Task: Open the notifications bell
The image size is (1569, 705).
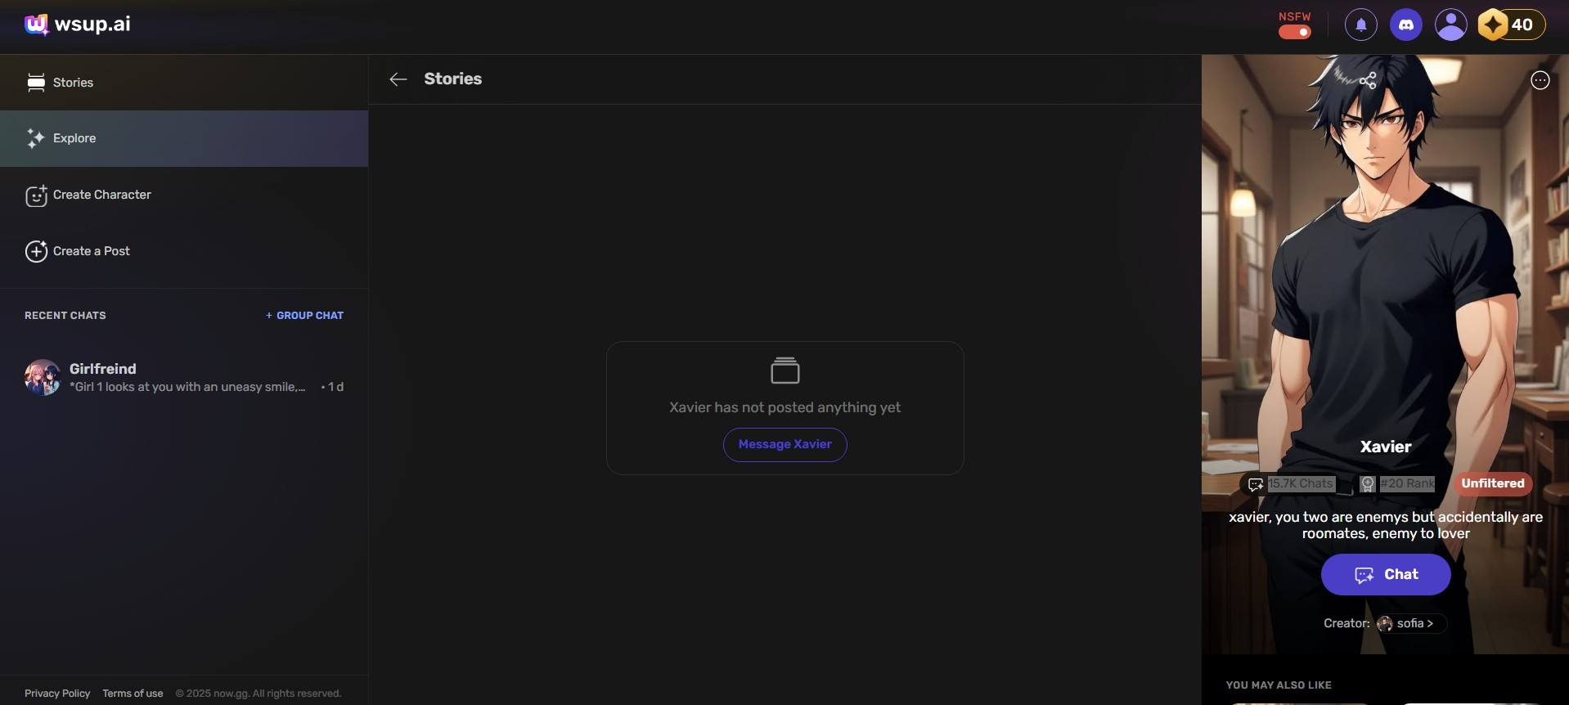Action: pos(1360,25)
